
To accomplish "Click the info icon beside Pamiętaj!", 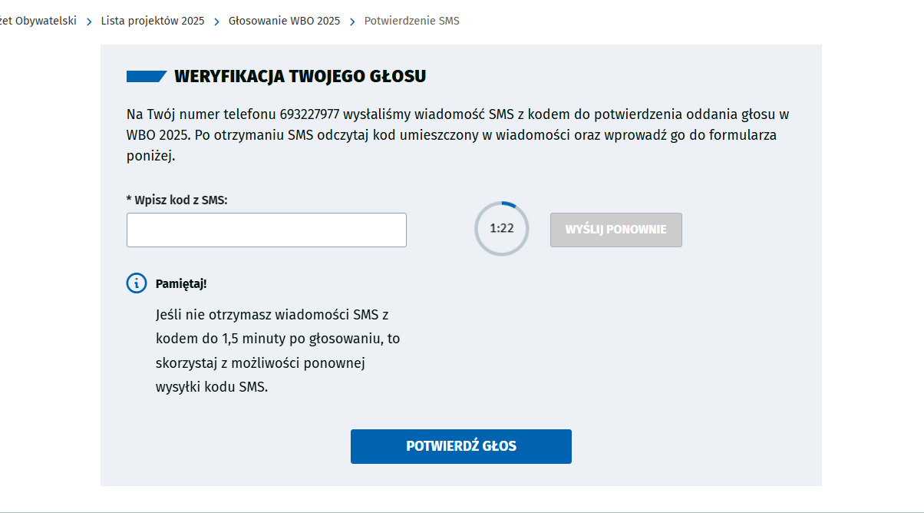I will 136,283.
